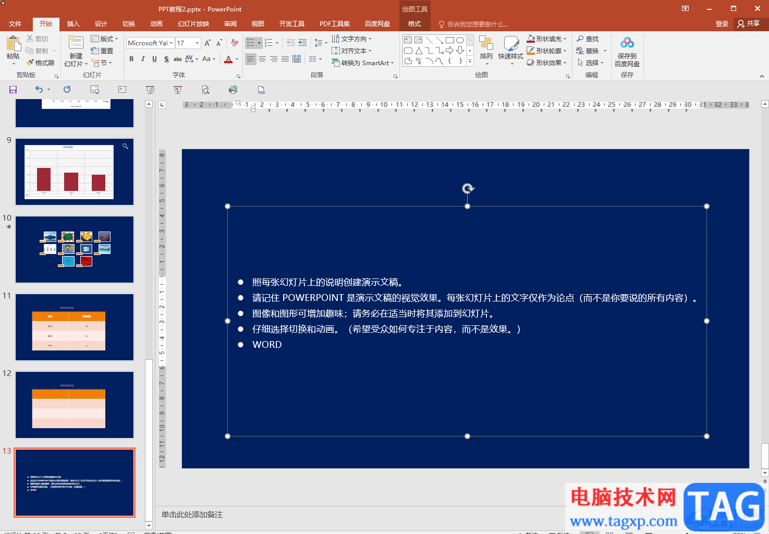Screen dimensions: 769x534
Task: Toggle underline formatting
Action: pyautogui.click(x=154, y=59)
